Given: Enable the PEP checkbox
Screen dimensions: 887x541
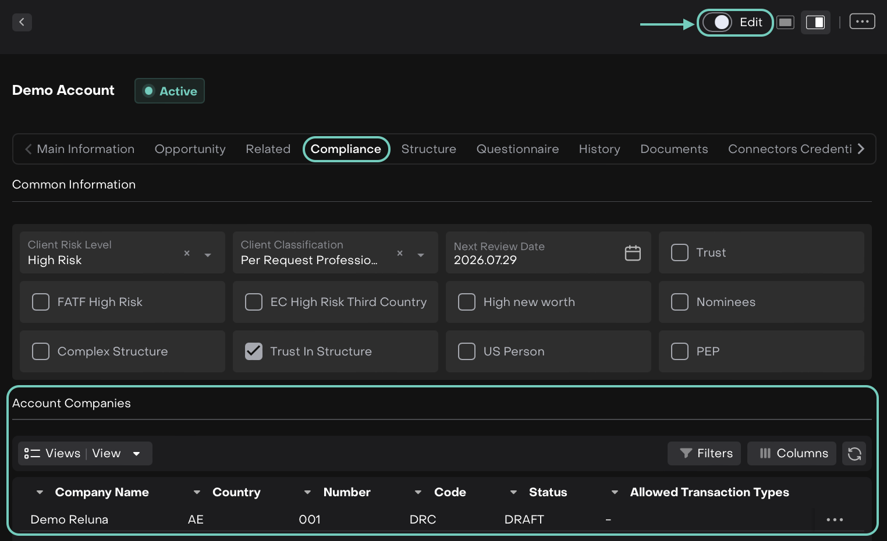Looking at the screenshot, I should point(679,351).
